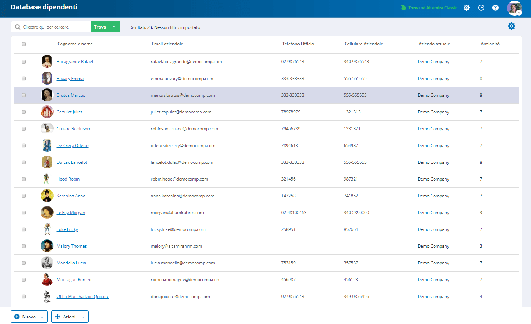The height and width of the screenshot is (324, 531).
Task: Check the checkbox next to Bovary Emma
Action: click(24, 78)
